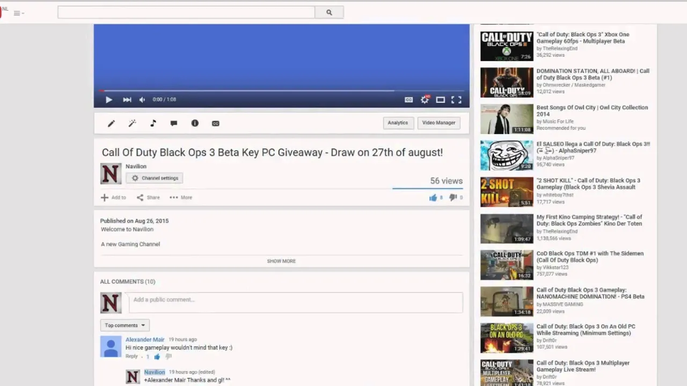Screen dimensions: 687x386
Task: Like Alexander Mair's comment
Action: (x=157, y=357)
